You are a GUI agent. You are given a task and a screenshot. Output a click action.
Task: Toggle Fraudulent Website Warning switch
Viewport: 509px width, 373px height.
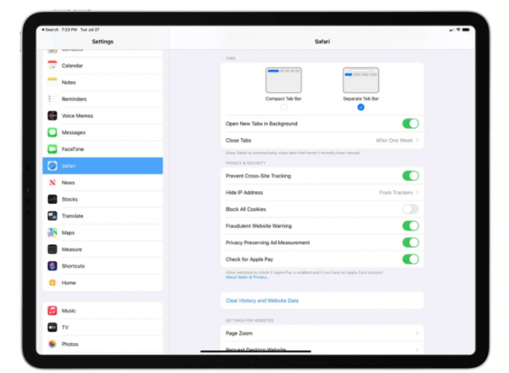[x=410, y=225]
